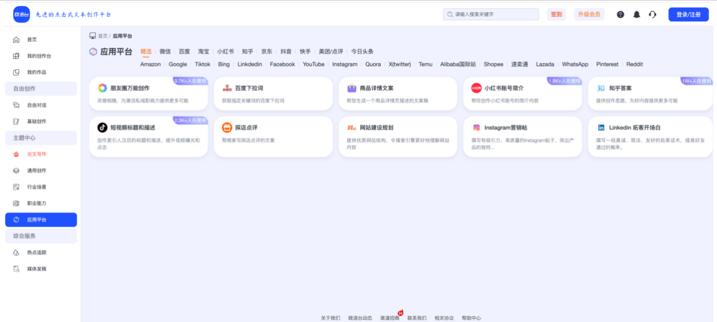Click the breadcrumb monitor icon
The width and height of the screenshot is (717, 322).
(x=92, y=36)
